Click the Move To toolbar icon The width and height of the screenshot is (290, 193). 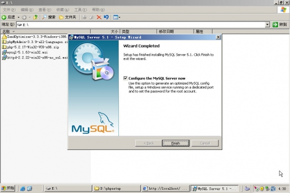coord(84,17)
